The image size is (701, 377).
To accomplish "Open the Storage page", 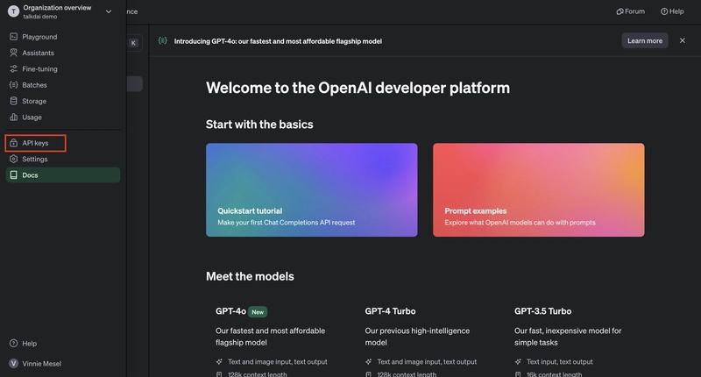I will point(62,101).
